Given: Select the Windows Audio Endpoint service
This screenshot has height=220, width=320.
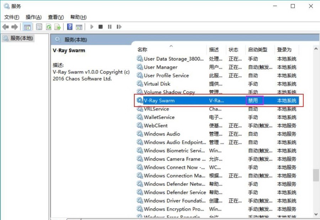Looking at the screenshot, I should point(218,142).
